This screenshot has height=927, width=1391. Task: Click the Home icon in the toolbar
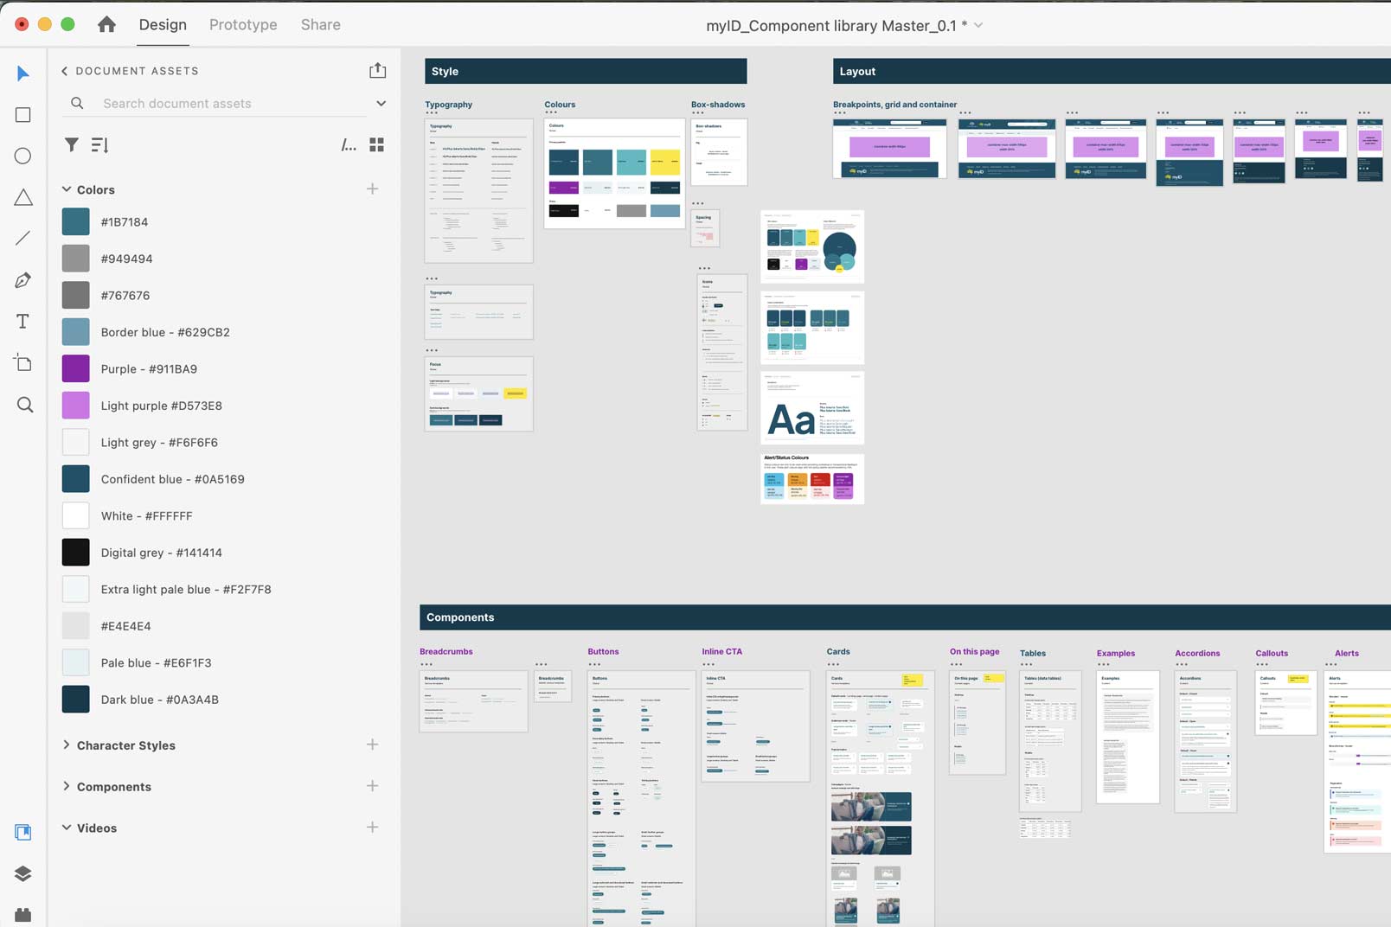(x=106, y=24)
